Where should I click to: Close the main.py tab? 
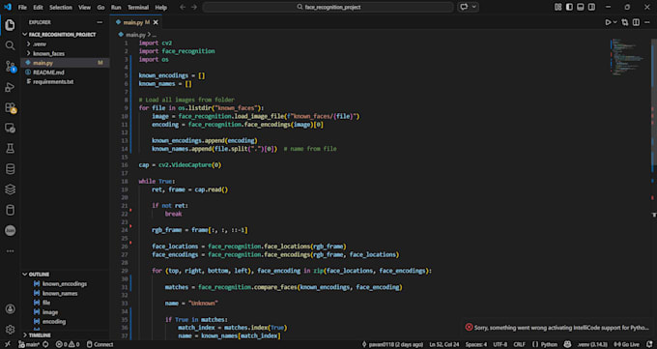[x=156, y=22]
